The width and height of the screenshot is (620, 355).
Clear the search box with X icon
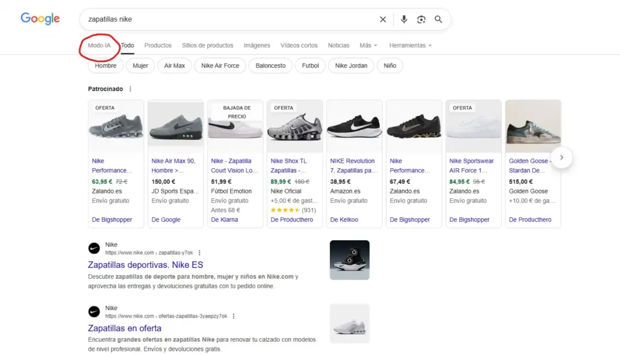[x=383, y=19]
